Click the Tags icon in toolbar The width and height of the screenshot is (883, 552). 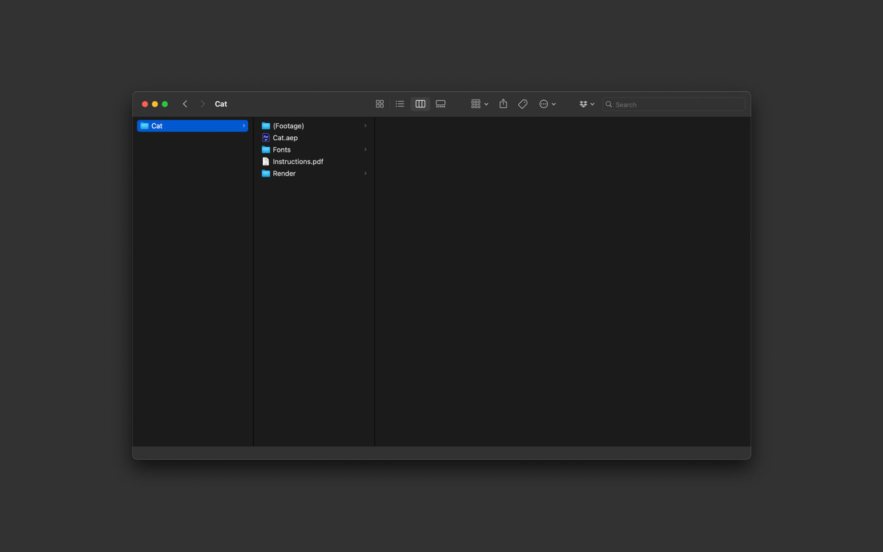pyautogui.click(x=522, y=104)
